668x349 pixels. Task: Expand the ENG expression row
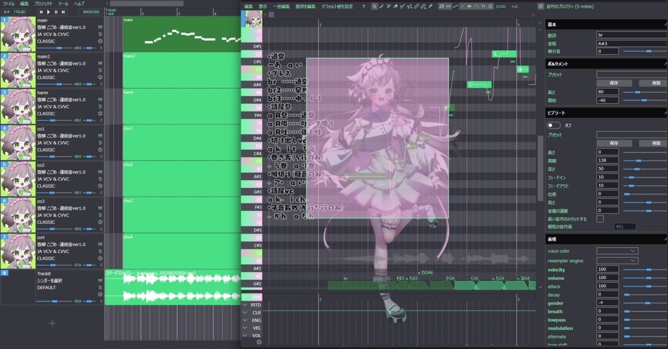pos(245,320)
